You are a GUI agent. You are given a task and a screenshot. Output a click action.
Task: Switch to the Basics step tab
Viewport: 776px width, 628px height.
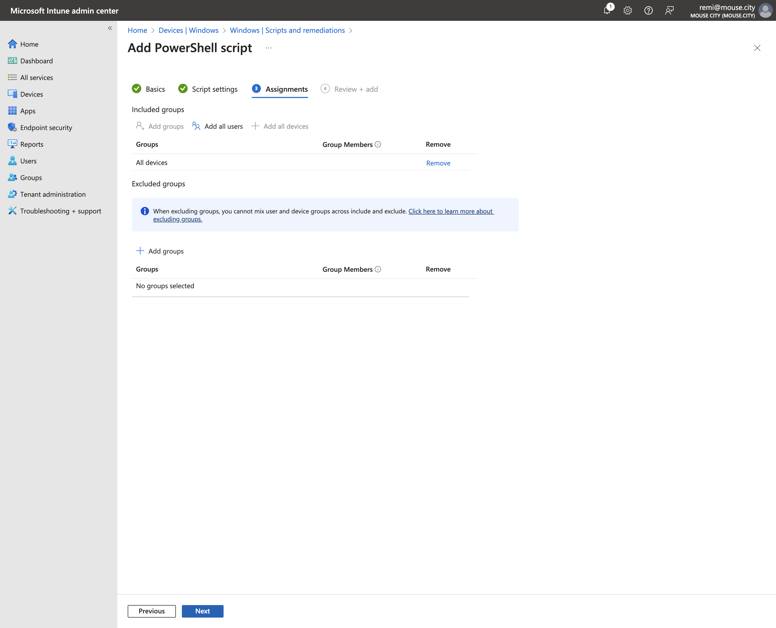(x=149, y=89)
